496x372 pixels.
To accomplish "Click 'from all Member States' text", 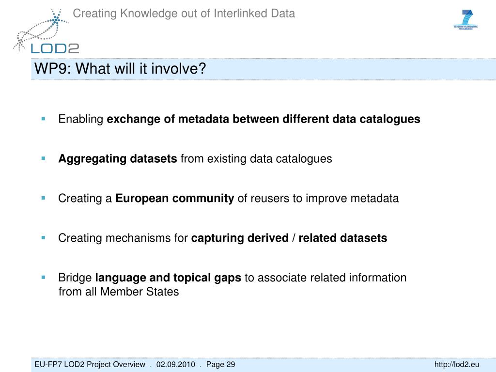I will click(x=119, y=291).
